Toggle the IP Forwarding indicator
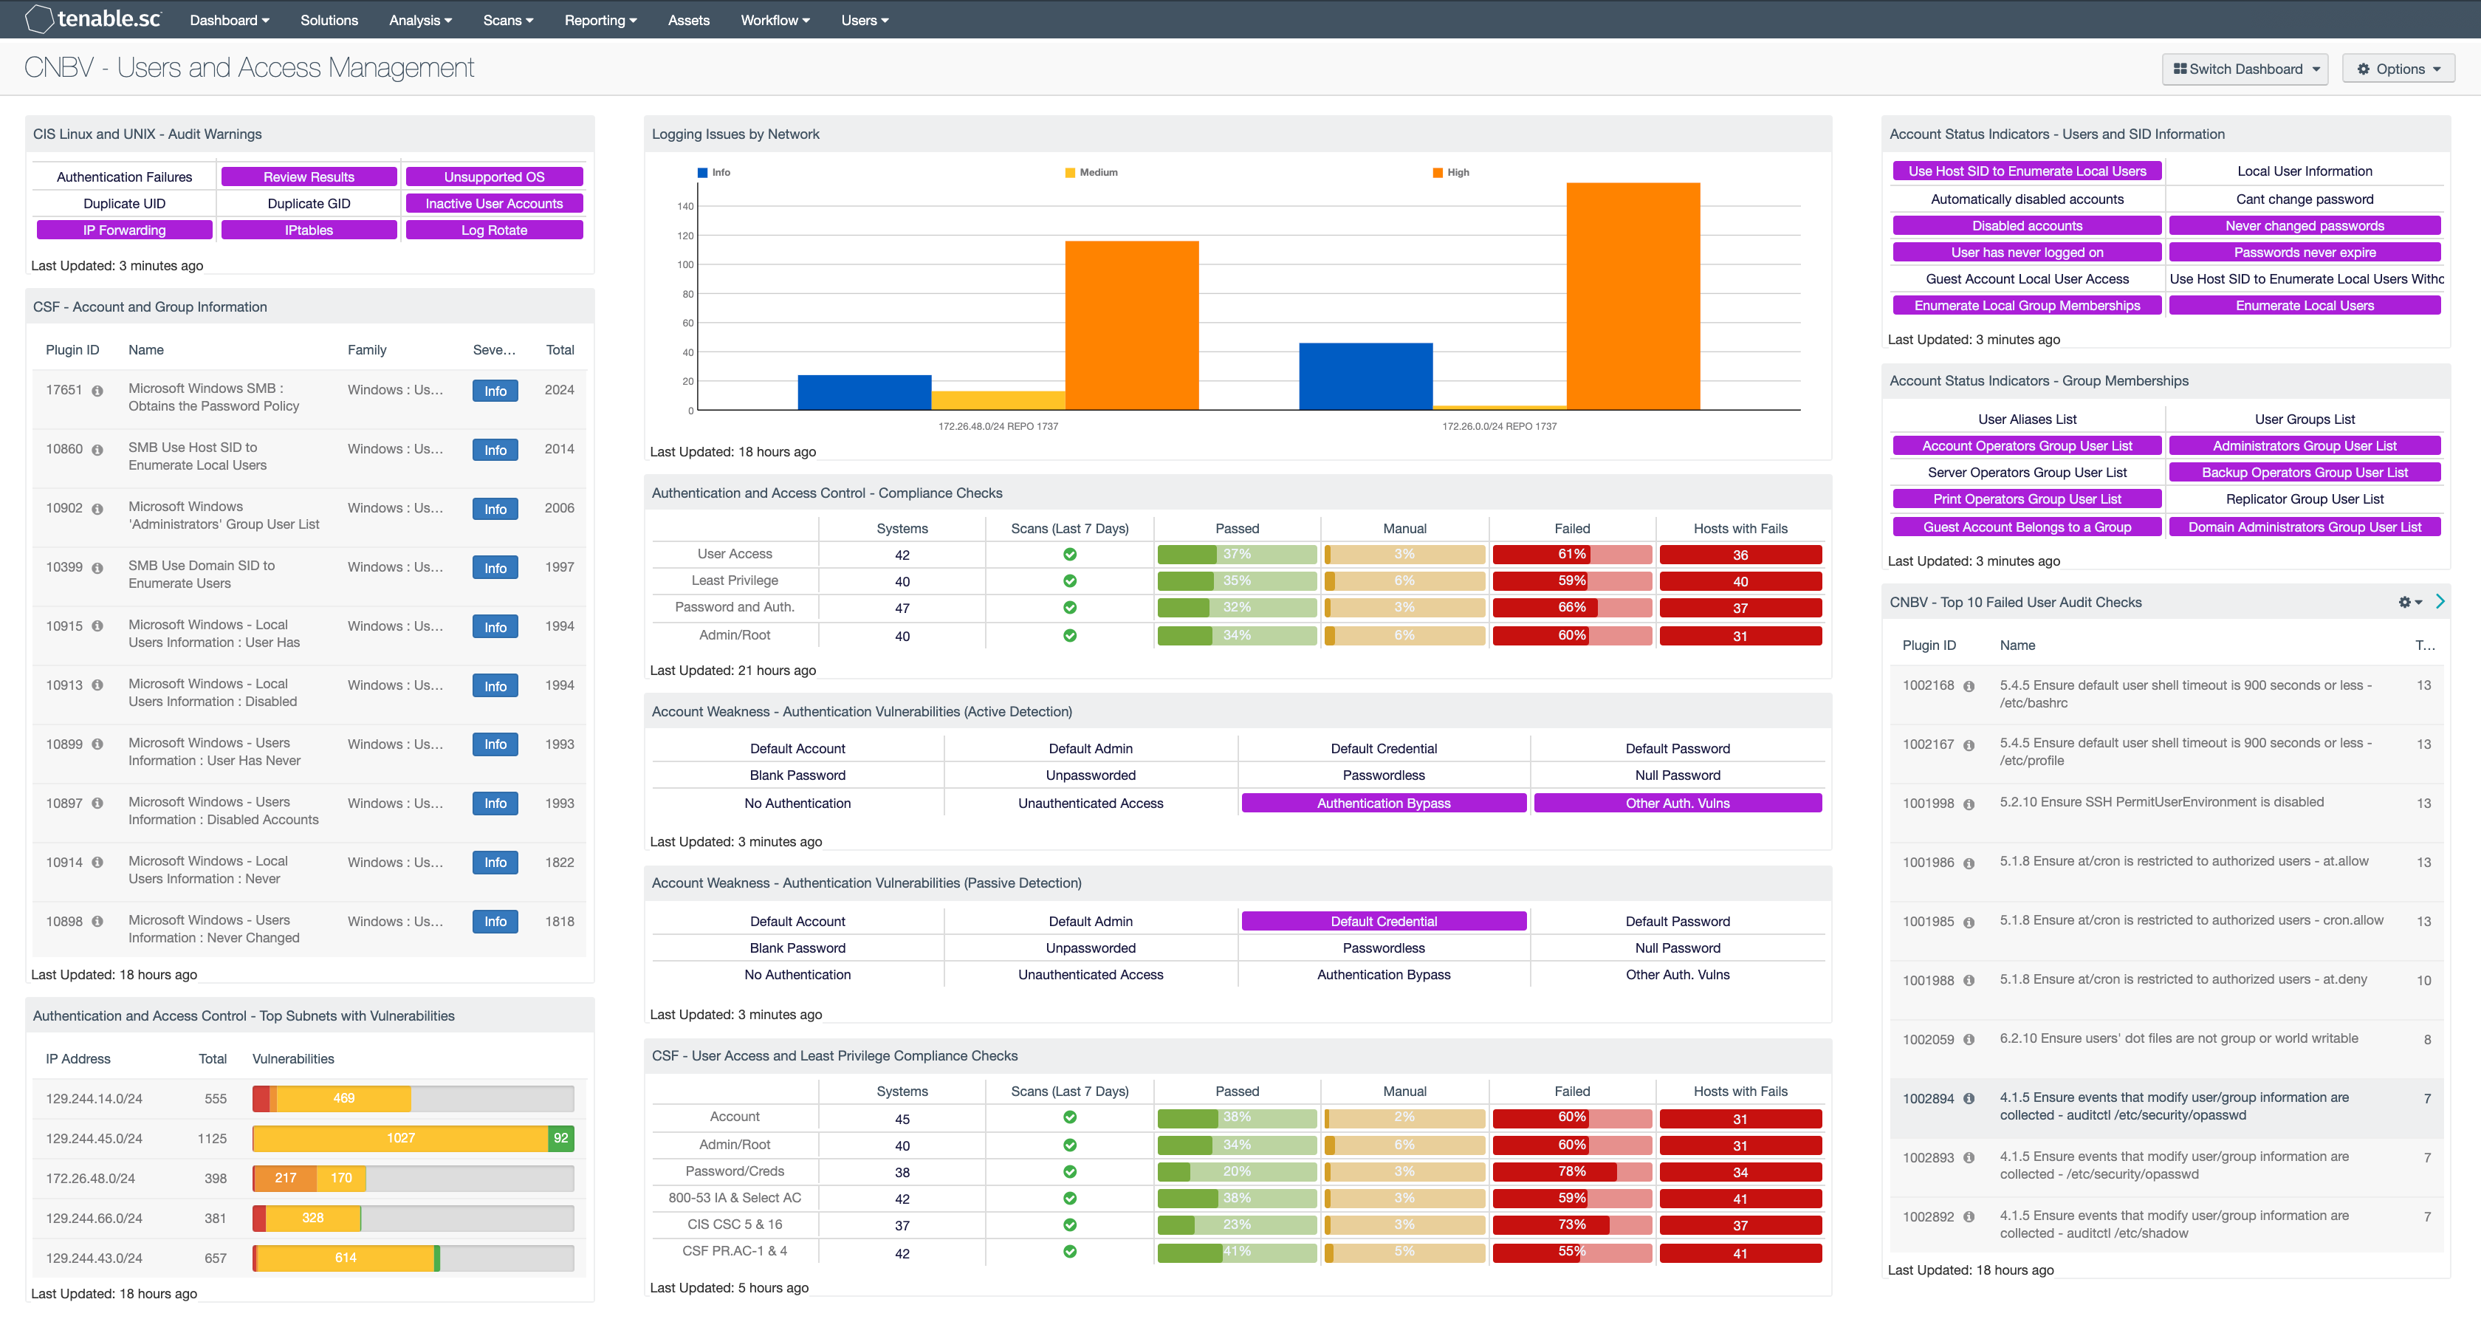Screen dimensions: 2481x1319 click(x=123, y=230)
